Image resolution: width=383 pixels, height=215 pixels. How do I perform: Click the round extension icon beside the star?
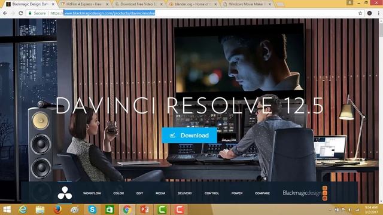point(369,13)
